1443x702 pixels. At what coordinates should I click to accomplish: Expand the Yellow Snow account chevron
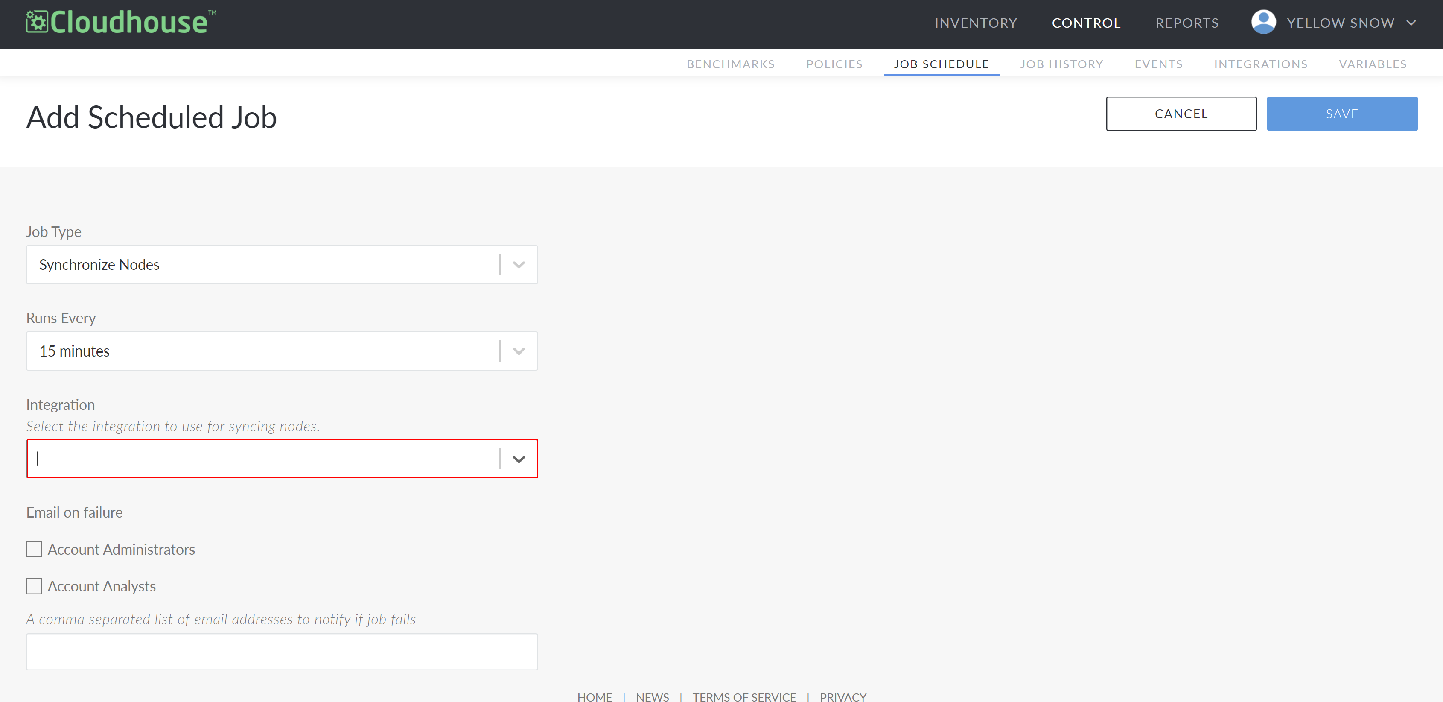1411,23
